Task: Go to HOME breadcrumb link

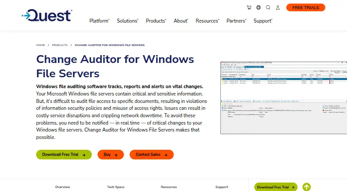Action: tap(40, 45)
